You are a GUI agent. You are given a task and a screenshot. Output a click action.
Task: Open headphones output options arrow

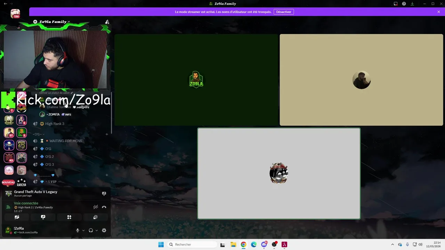click(96, 230)
